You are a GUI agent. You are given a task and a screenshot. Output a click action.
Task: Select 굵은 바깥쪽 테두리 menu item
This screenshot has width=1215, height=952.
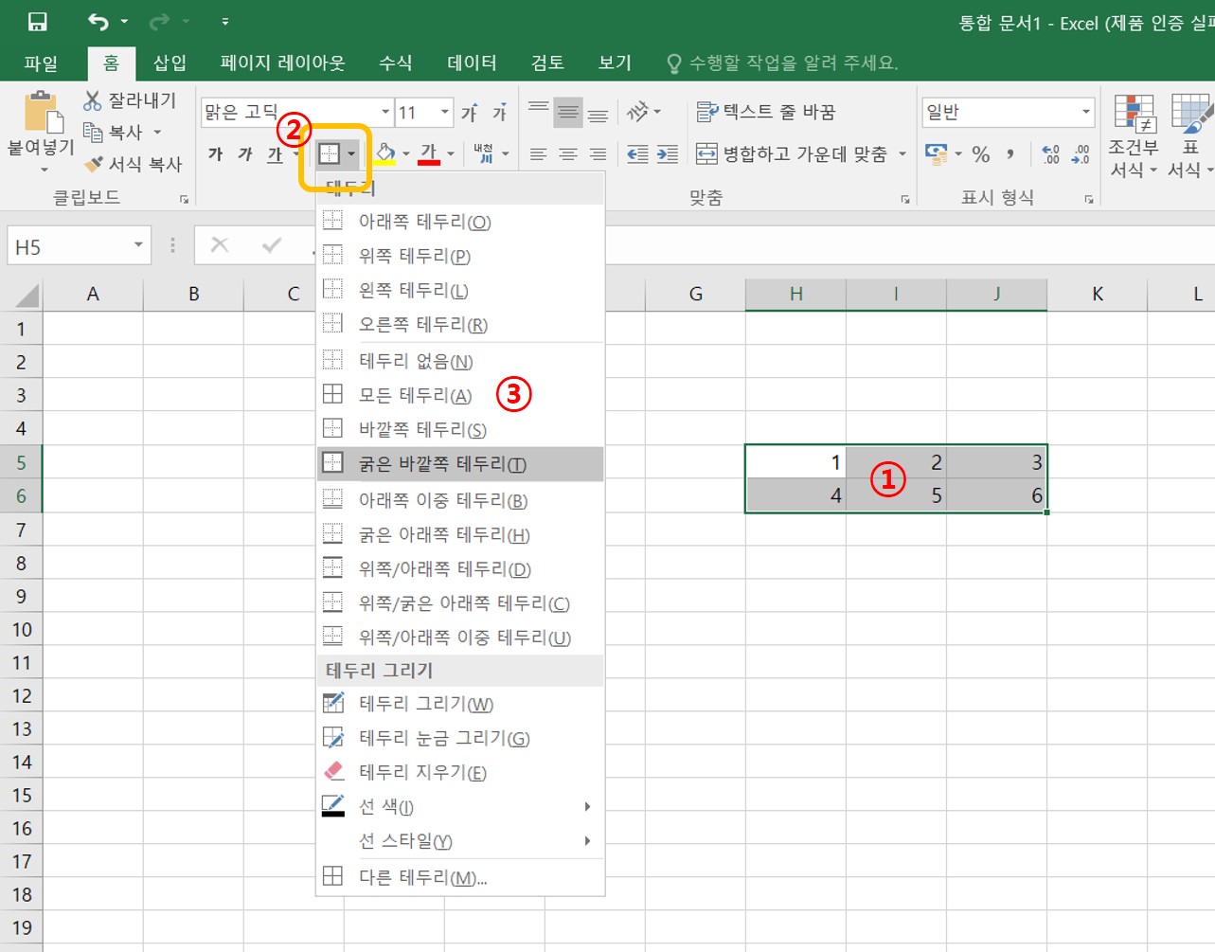[460, 464]
